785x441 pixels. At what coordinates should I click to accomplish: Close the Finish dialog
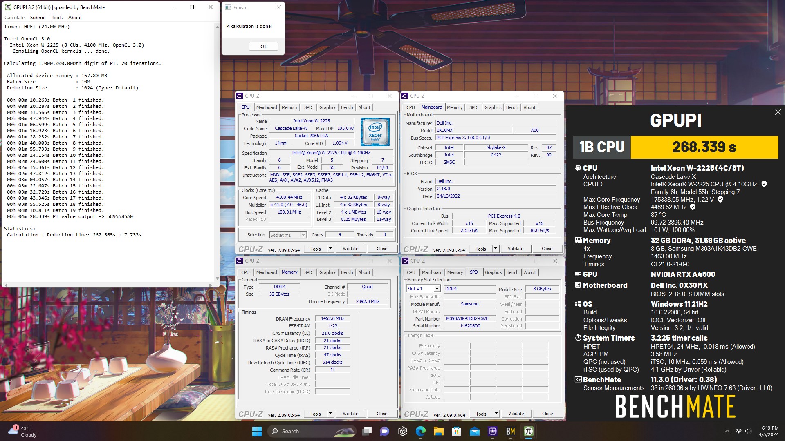278,7
